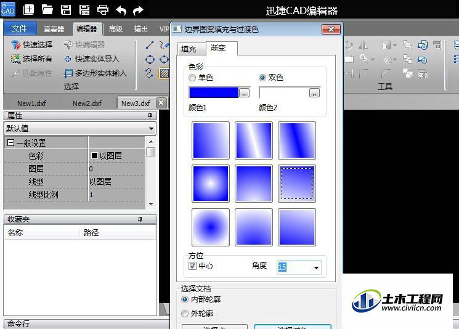Redo the last undone action
The width and height of the screenshot is (459, 329).
tap(138, 10)
